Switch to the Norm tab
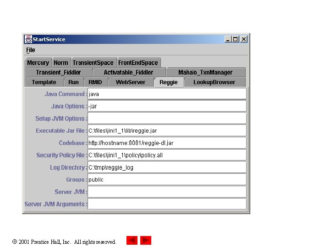Viewport: 330px width, 247px height. pos(61,63)
